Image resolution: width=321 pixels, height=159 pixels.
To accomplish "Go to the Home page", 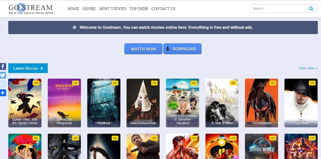I will point(73,9).
